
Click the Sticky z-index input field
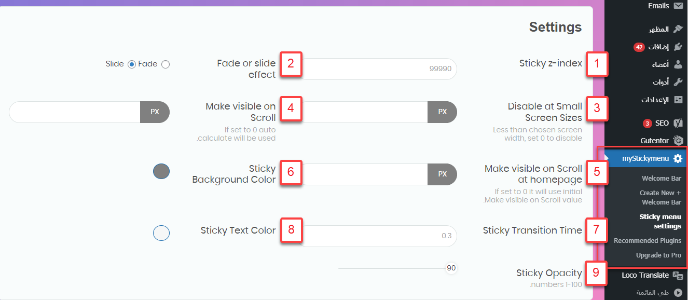(379, 69)
